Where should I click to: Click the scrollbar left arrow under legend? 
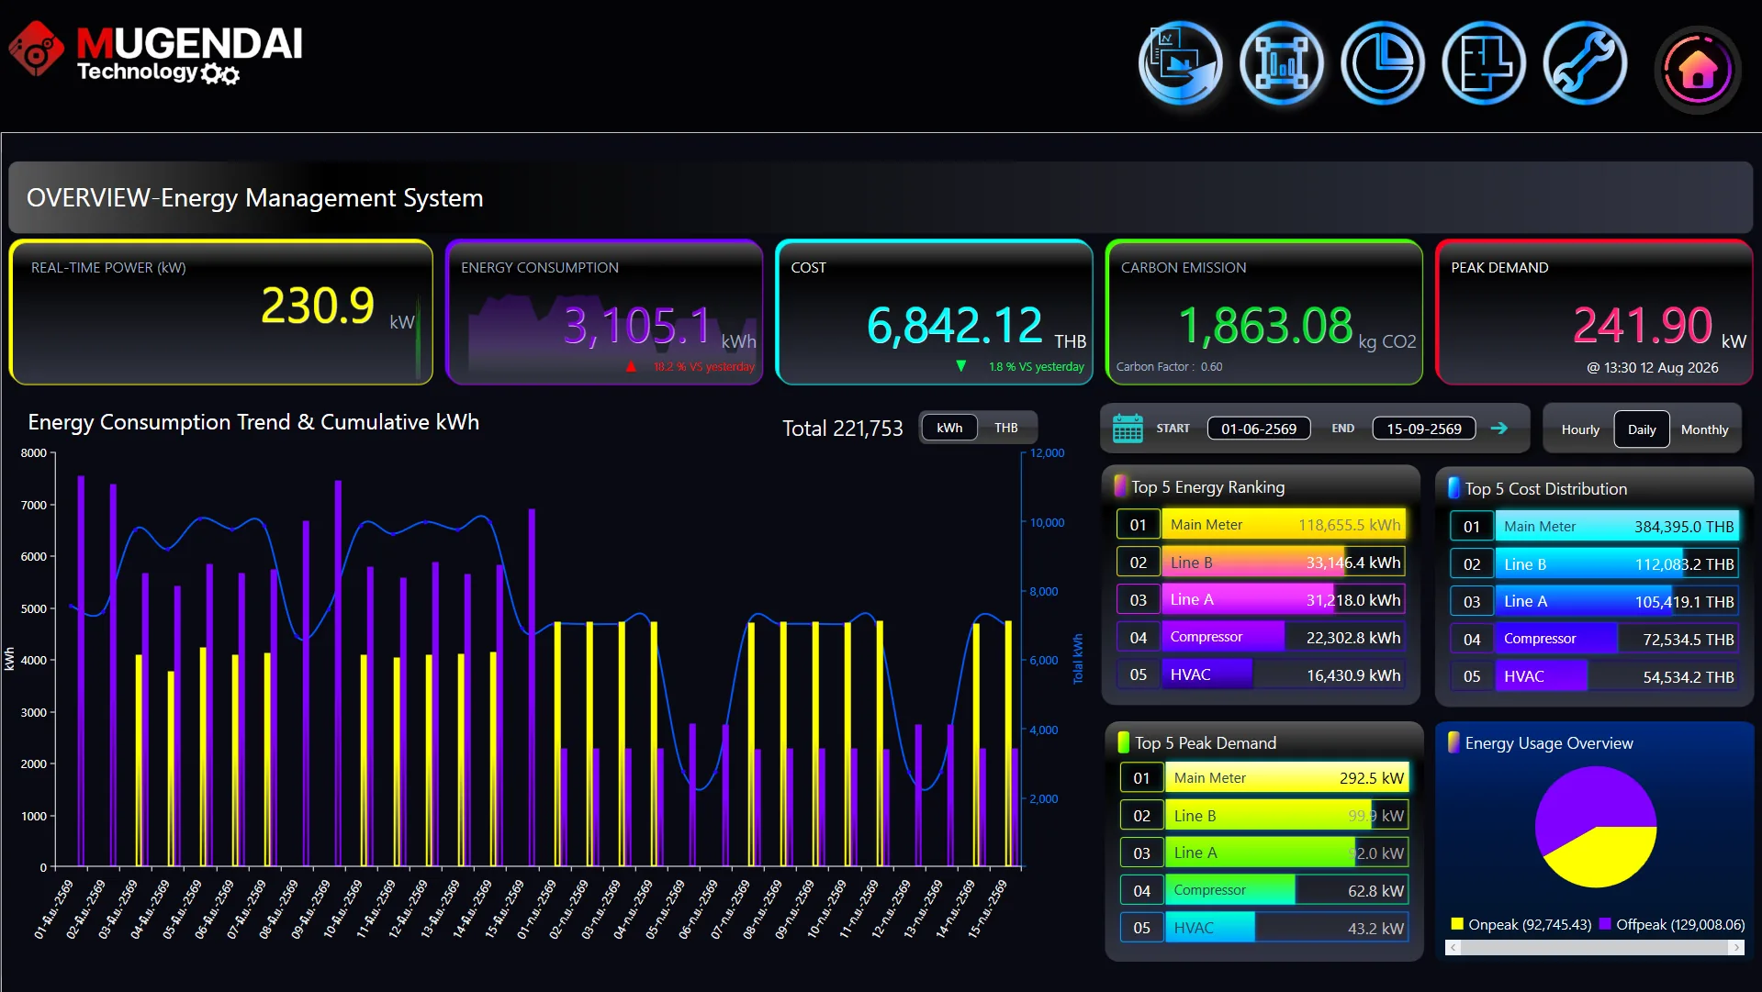click(1452, 948)
